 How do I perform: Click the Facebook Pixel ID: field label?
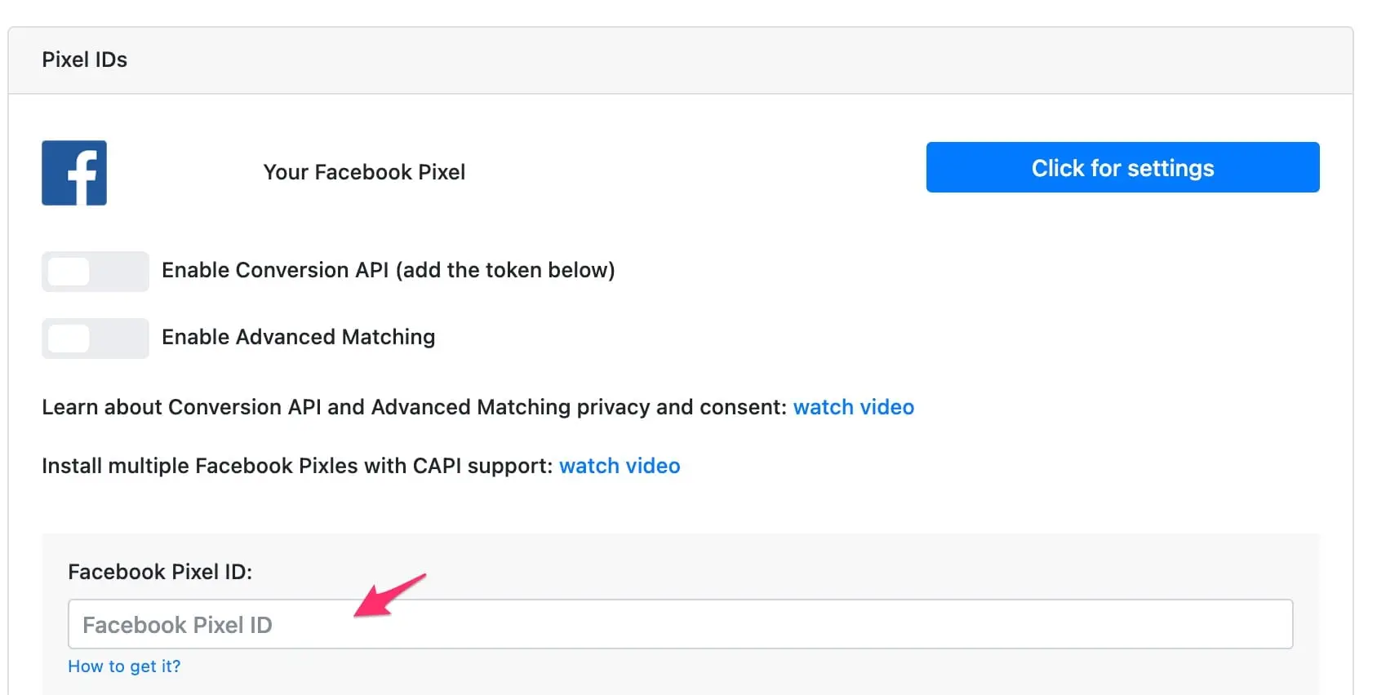coord(160,572)
